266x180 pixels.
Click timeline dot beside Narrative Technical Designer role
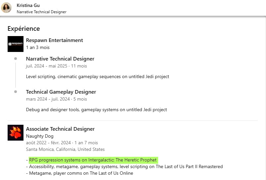16,59
